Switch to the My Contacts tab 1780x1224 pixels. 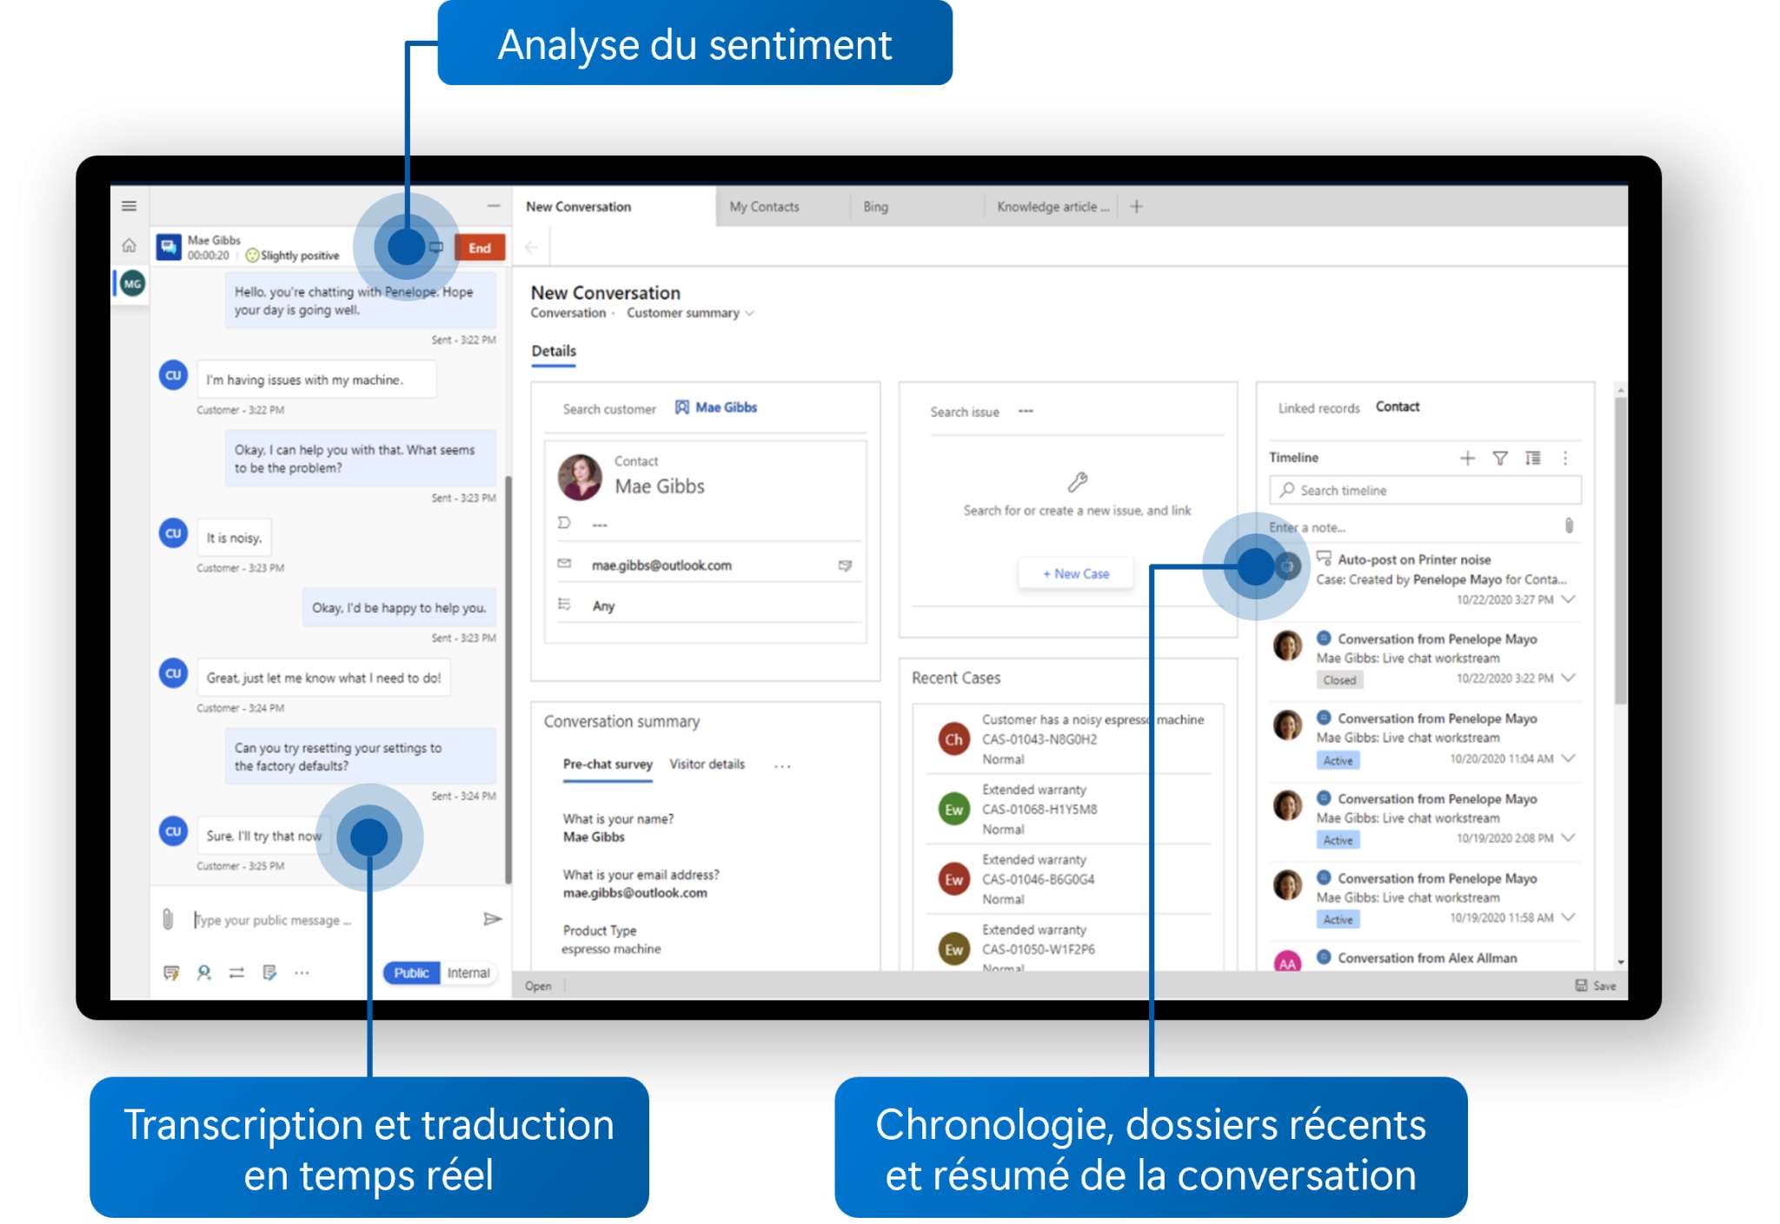764,206
